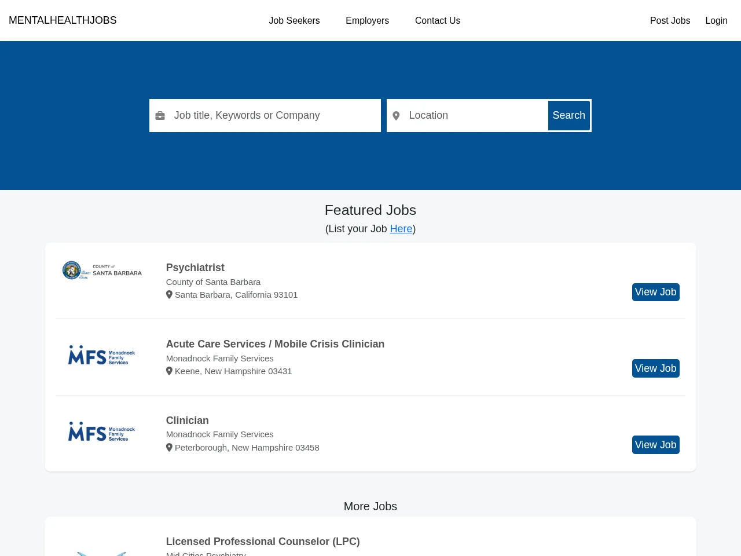Click the map pin icon in Location field
The image size is (741, 556).
[396, 116]
